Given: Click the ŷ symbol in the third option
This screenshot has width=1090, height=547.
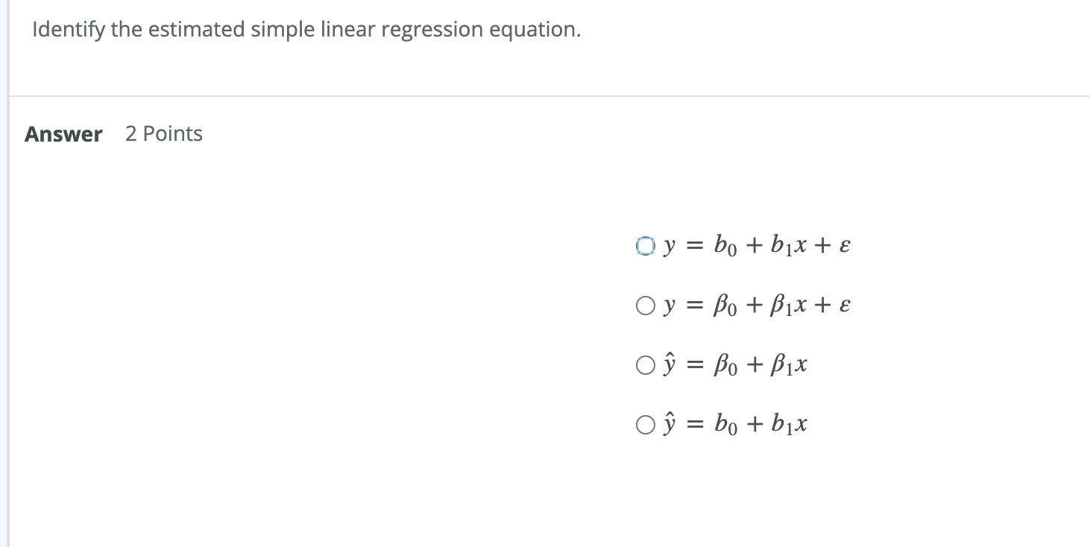Looking at the screenshot, I should coord(668,365).
